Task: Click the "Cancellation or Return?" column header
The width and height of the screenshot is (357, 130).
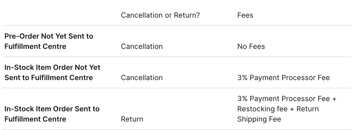Action: click(160, 15)
